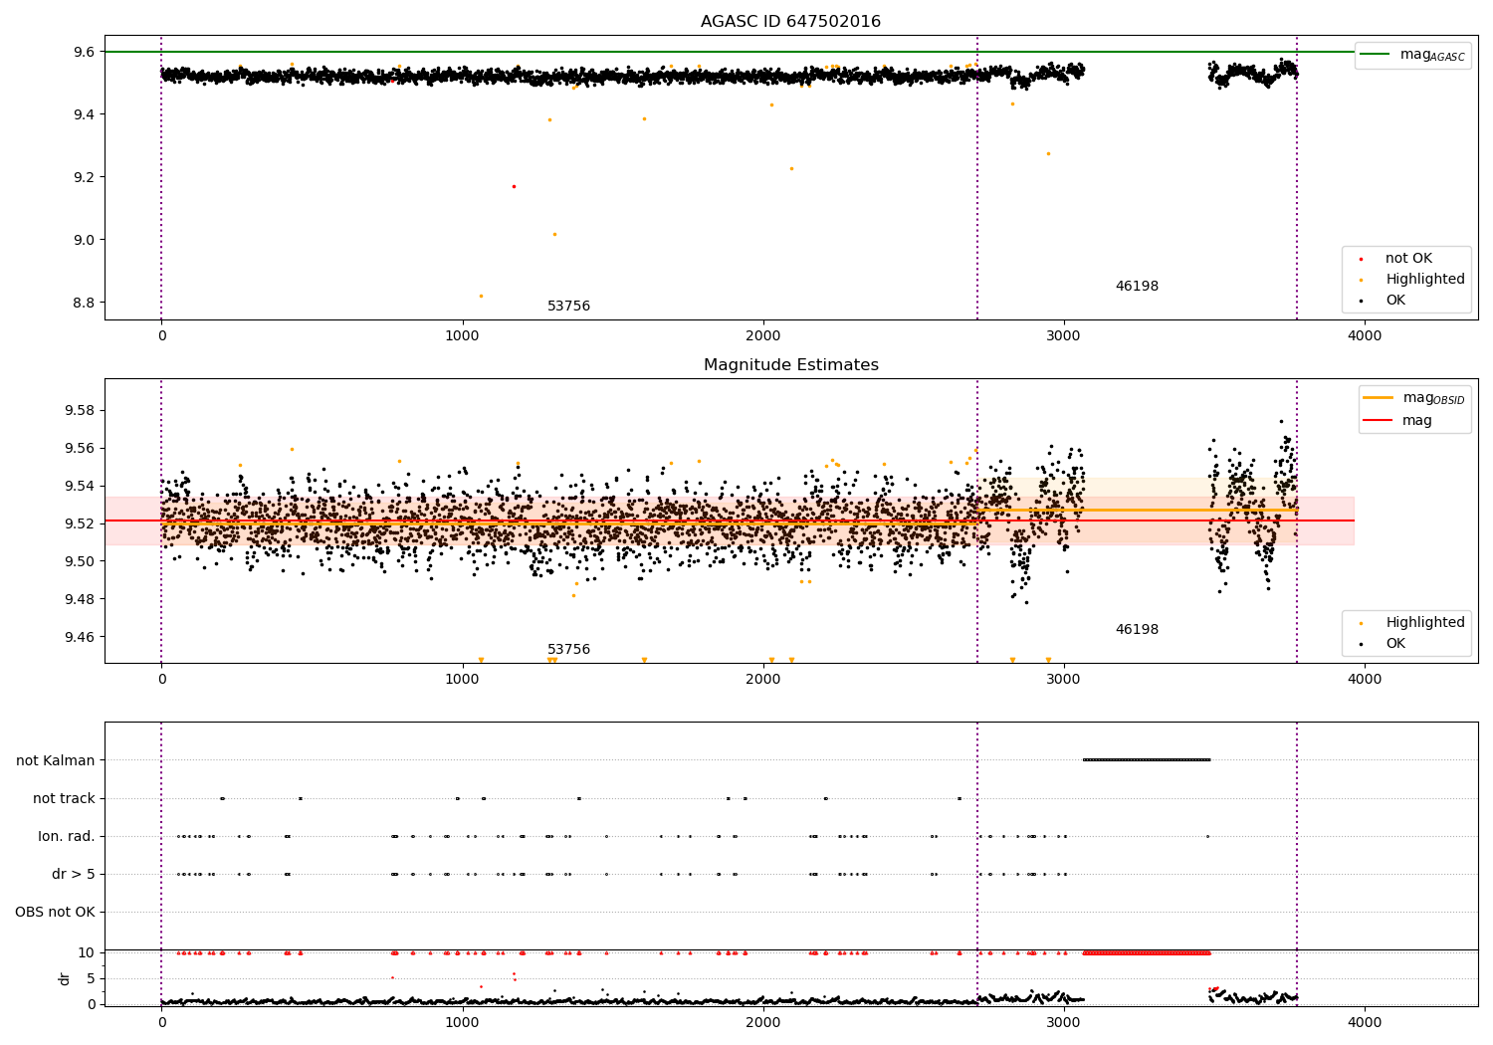Click the 2000 x-tick of the Magnitude Estimates plot
The image size is (1493, 1045).
(x=763, y=680)
